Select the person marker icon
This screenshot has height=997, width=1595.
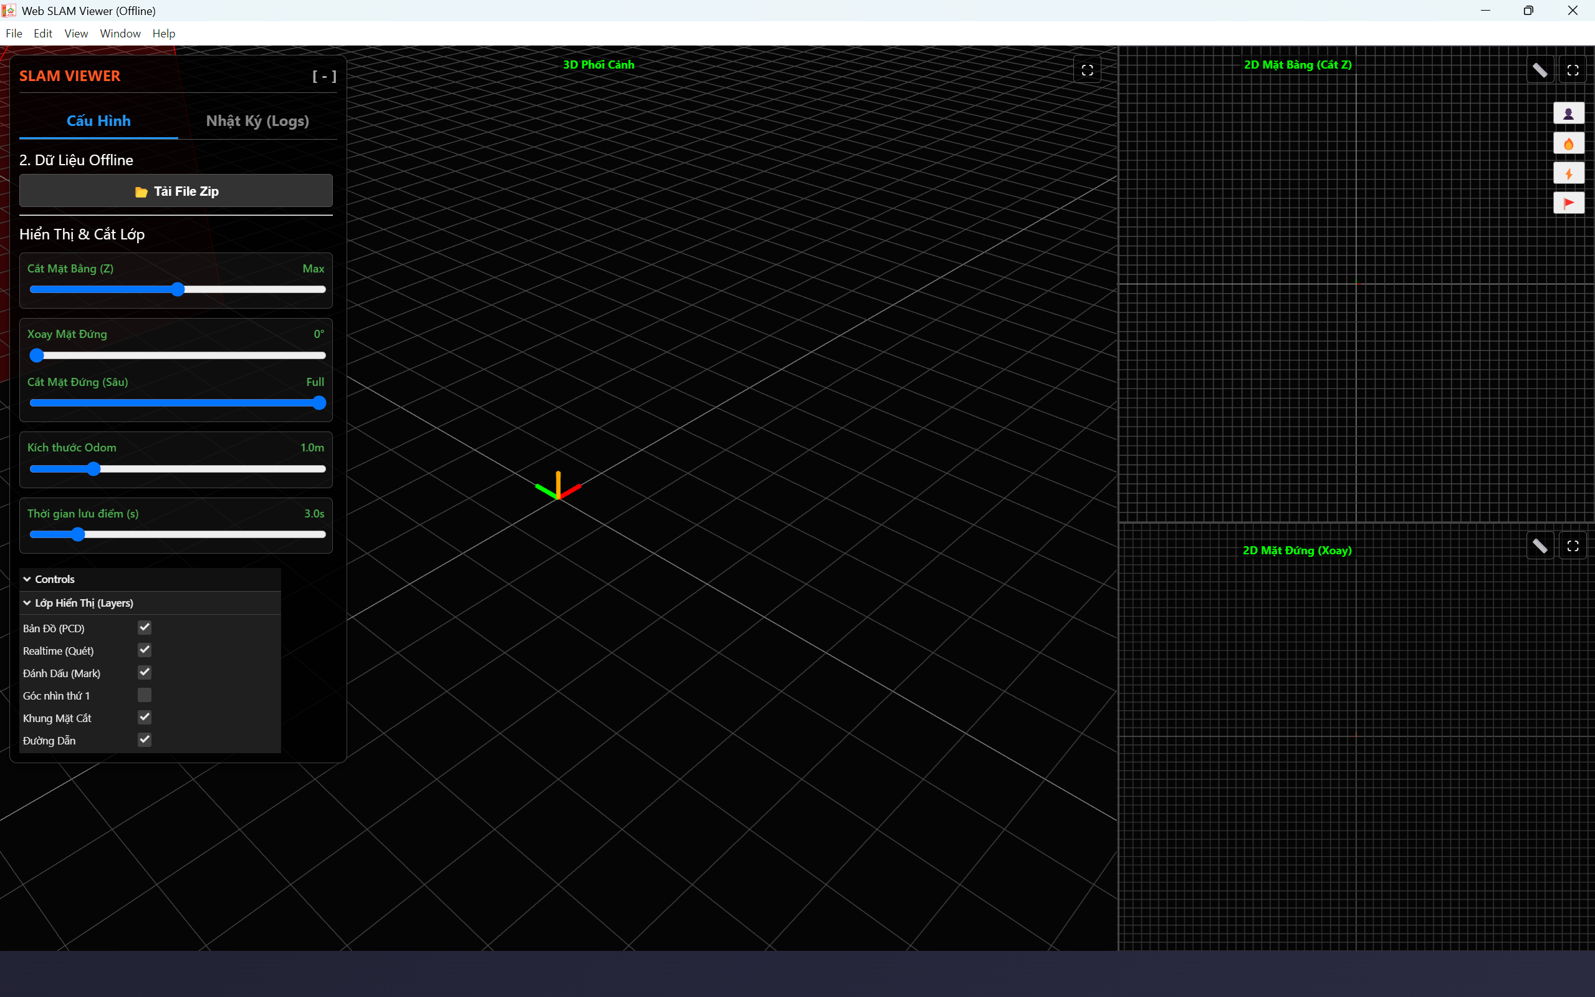1569,113
